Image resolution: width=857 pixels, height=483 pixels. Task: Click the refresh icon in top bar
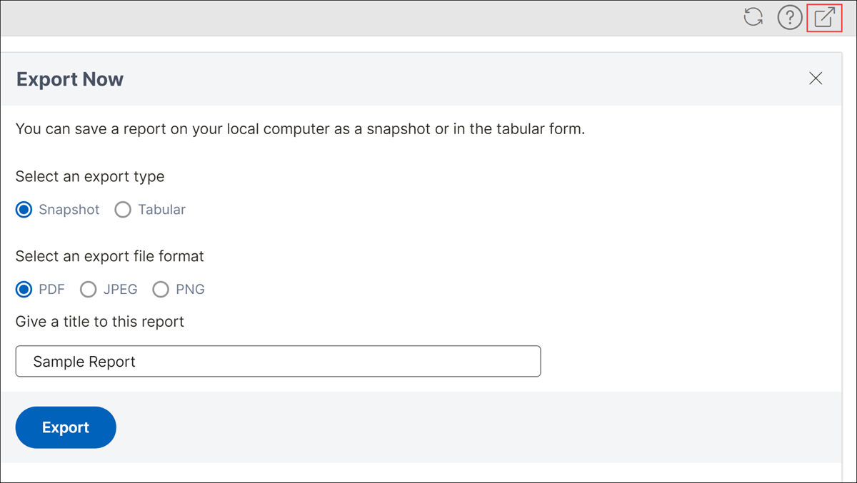753,17
